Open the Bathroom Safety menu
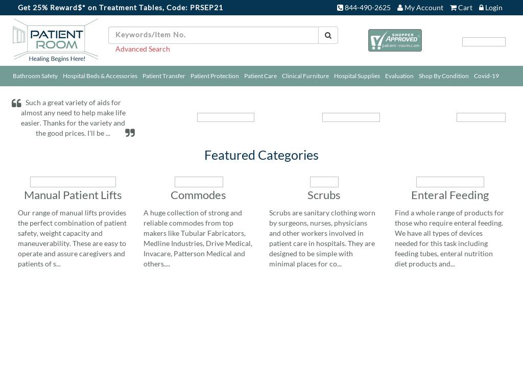This screenshot has width=523, height=392. [x=35, y=76]
